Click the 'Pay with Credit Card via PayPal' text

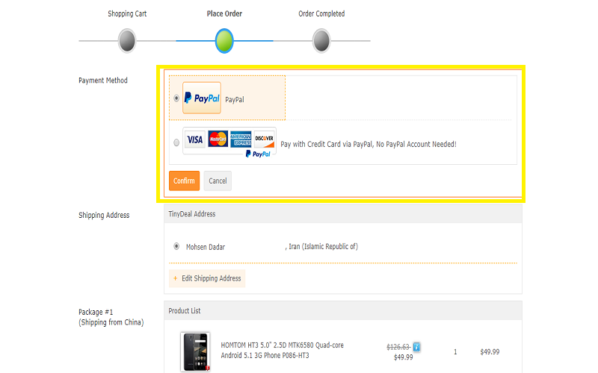coord(369,144)
